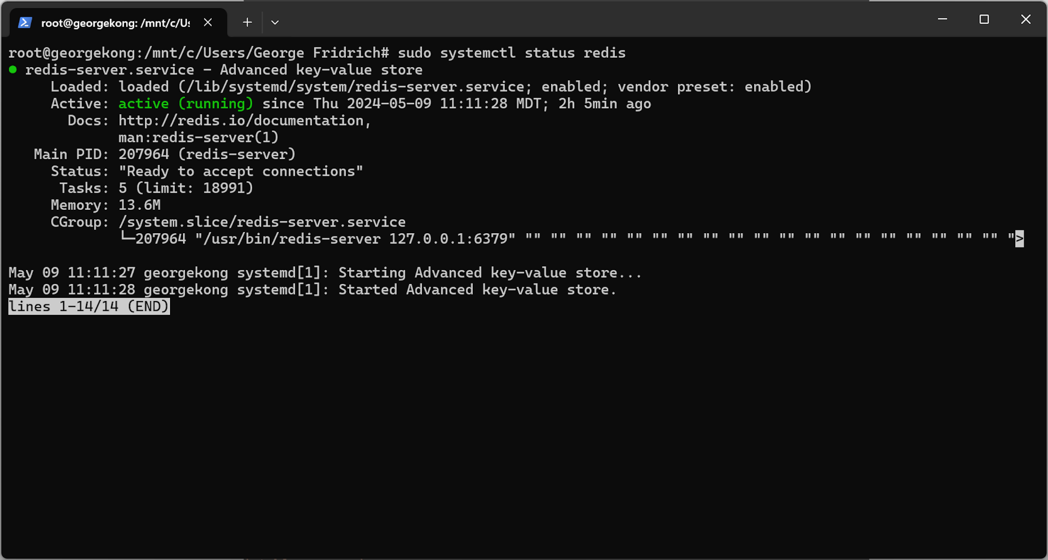
Task: Click the green status dot beside redis-server.service
Action: [x=13, y=70]
